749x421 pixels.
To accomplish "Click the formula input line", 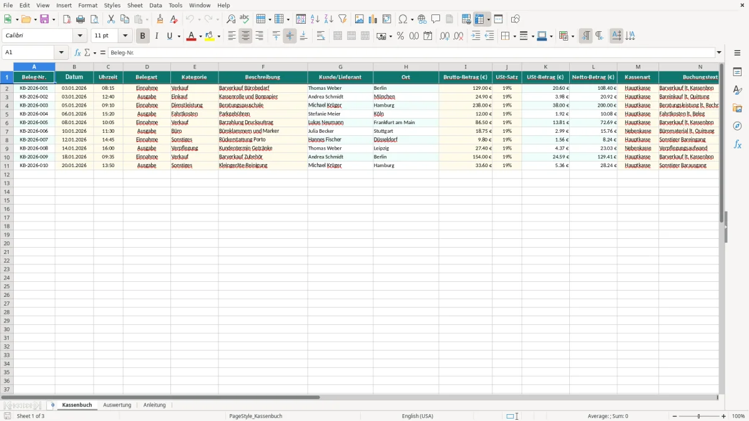I will click(411, 53).
